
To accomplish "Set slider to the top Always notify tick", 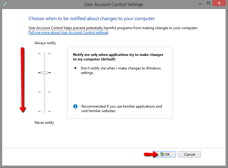I will [44, 54].
